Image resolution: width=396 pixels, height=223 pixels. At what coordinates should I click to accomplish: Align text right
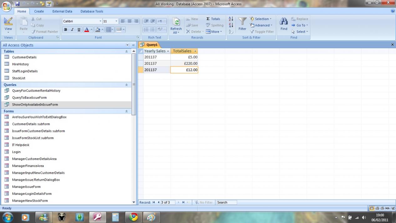[136, 21]
